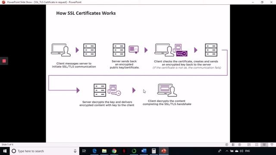Screen dimensions: 276x155
Task: Open Calculator from the taskbar
Action: coord(154,151)
